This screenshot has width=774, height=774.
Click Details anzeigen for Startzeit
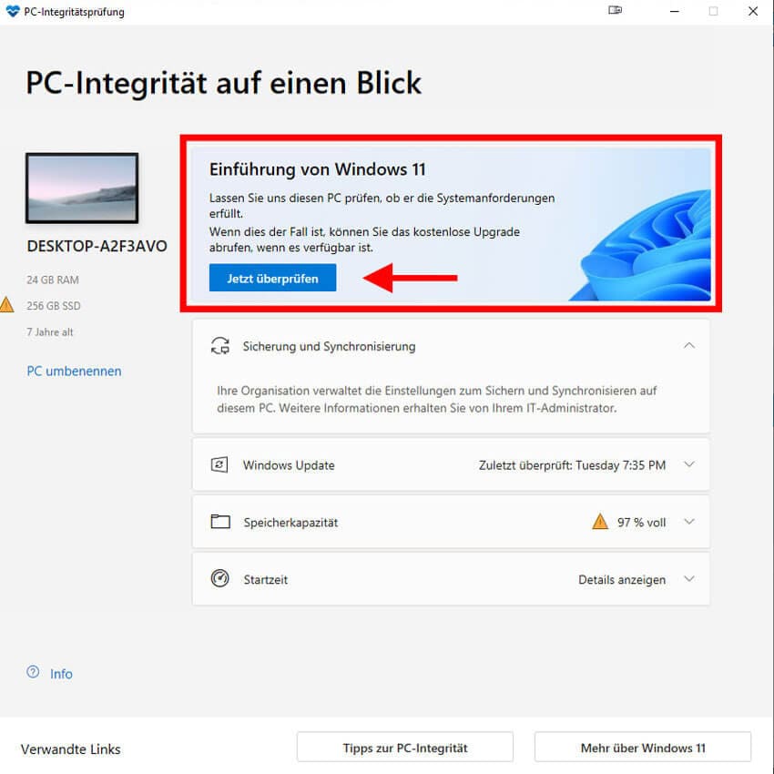[x=621, y=579]
